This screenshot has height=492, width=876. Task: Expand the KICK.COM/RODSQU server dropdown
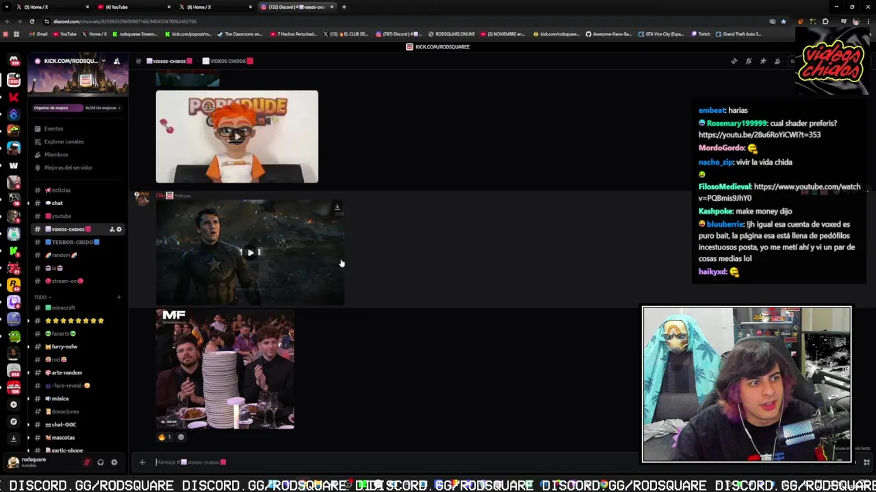[x=103, y=61]
